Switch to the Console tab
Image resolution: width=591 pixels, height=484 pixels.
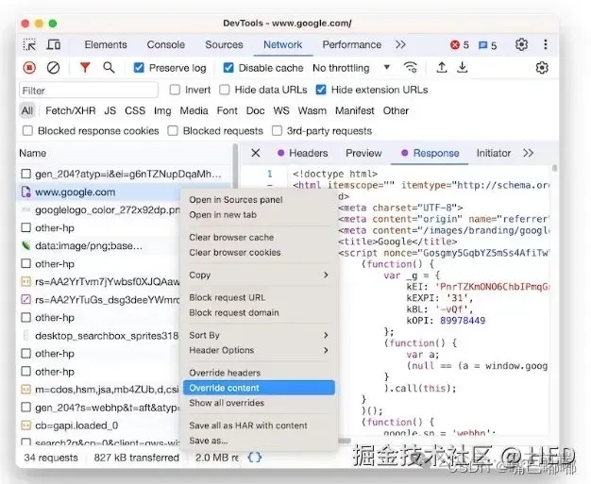coord(166,44)
